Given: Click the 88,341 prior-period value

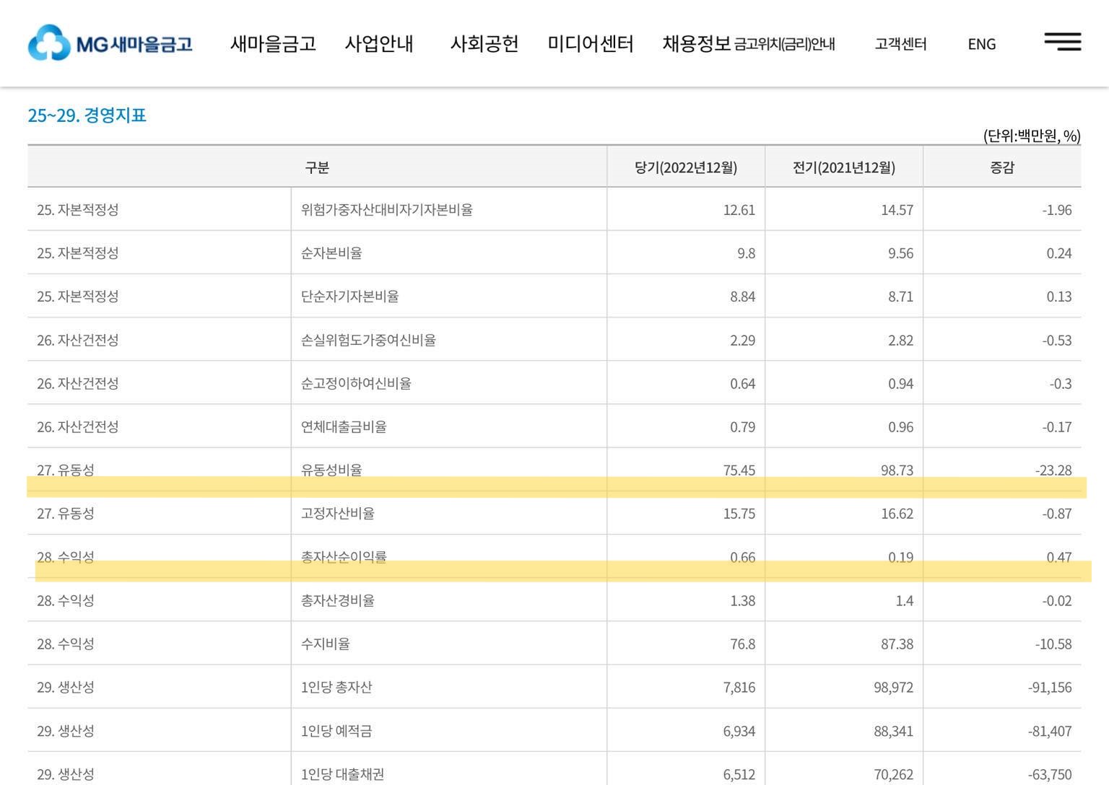Looking at the screenshot, I should (x=894, y=732).
